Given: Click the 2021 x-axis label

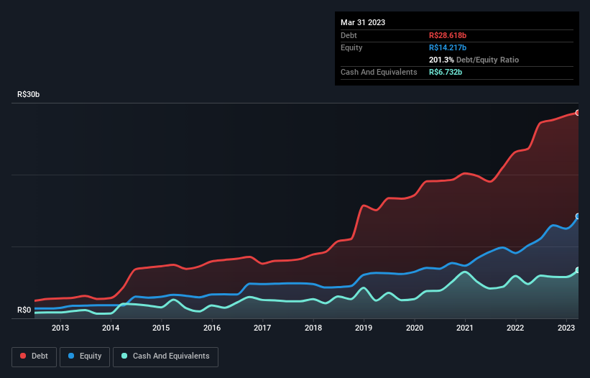Looking at the screenshot, I should (465, 328).
